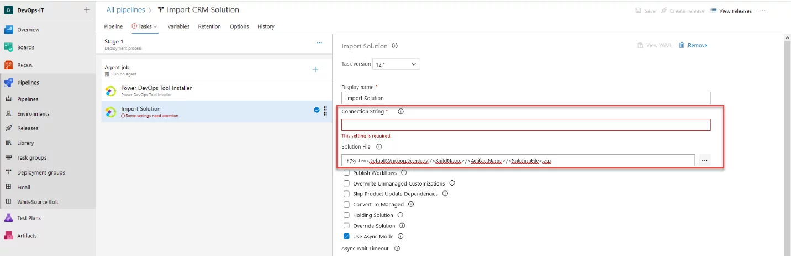Switch to the Pipeline tab
This screenshot has height=256, width=791.
tap(113, 26)
